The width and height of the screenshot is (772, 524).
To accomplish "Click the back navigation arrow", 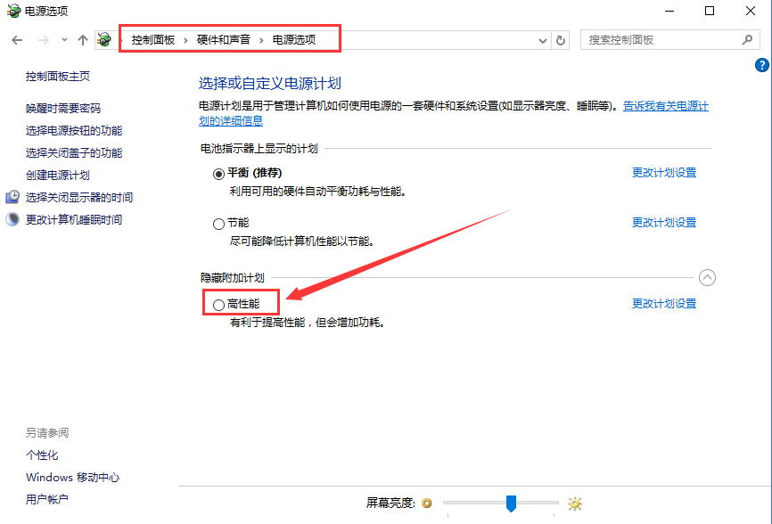I will click(16, 39).
